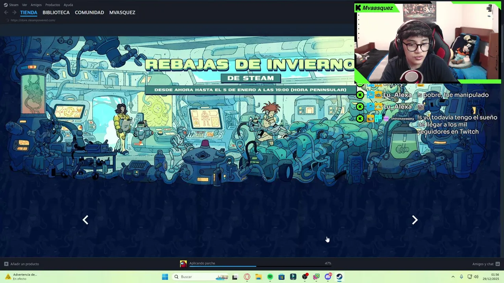
Task: Open the Ayuda menu
Action: point(69,5)
